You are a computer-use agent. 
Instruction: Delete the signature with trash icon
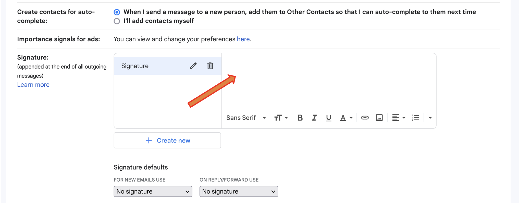coord(210,66)
